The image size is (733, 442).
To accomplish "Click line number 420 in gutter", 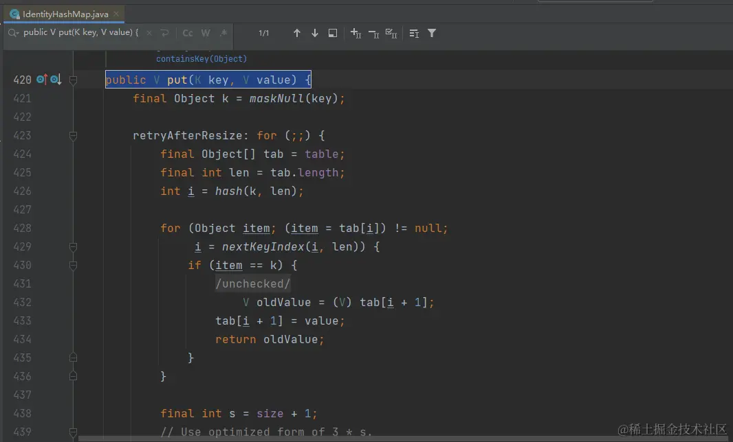I will (23, 80).
